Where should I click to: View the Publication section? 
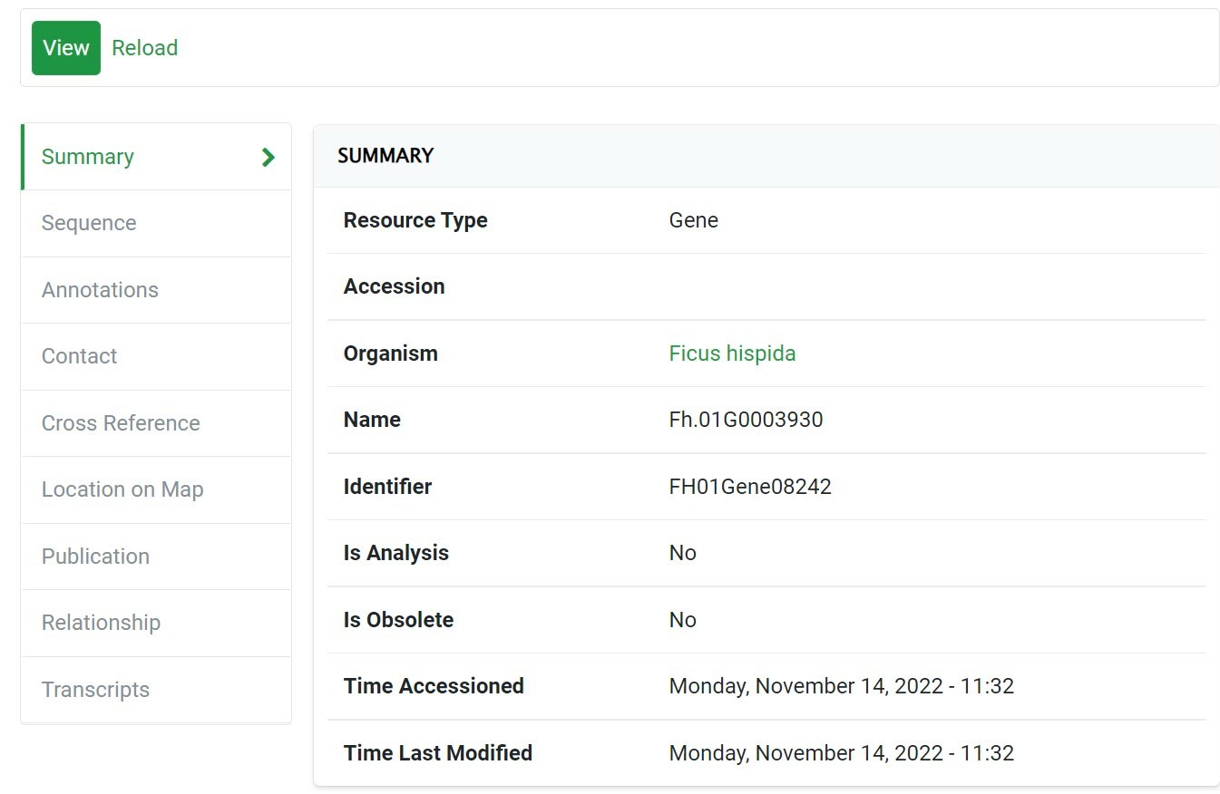point(95,557)
